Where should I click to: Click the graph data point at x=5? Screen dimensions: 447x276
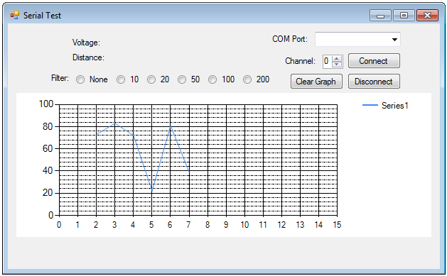[151, 191]
